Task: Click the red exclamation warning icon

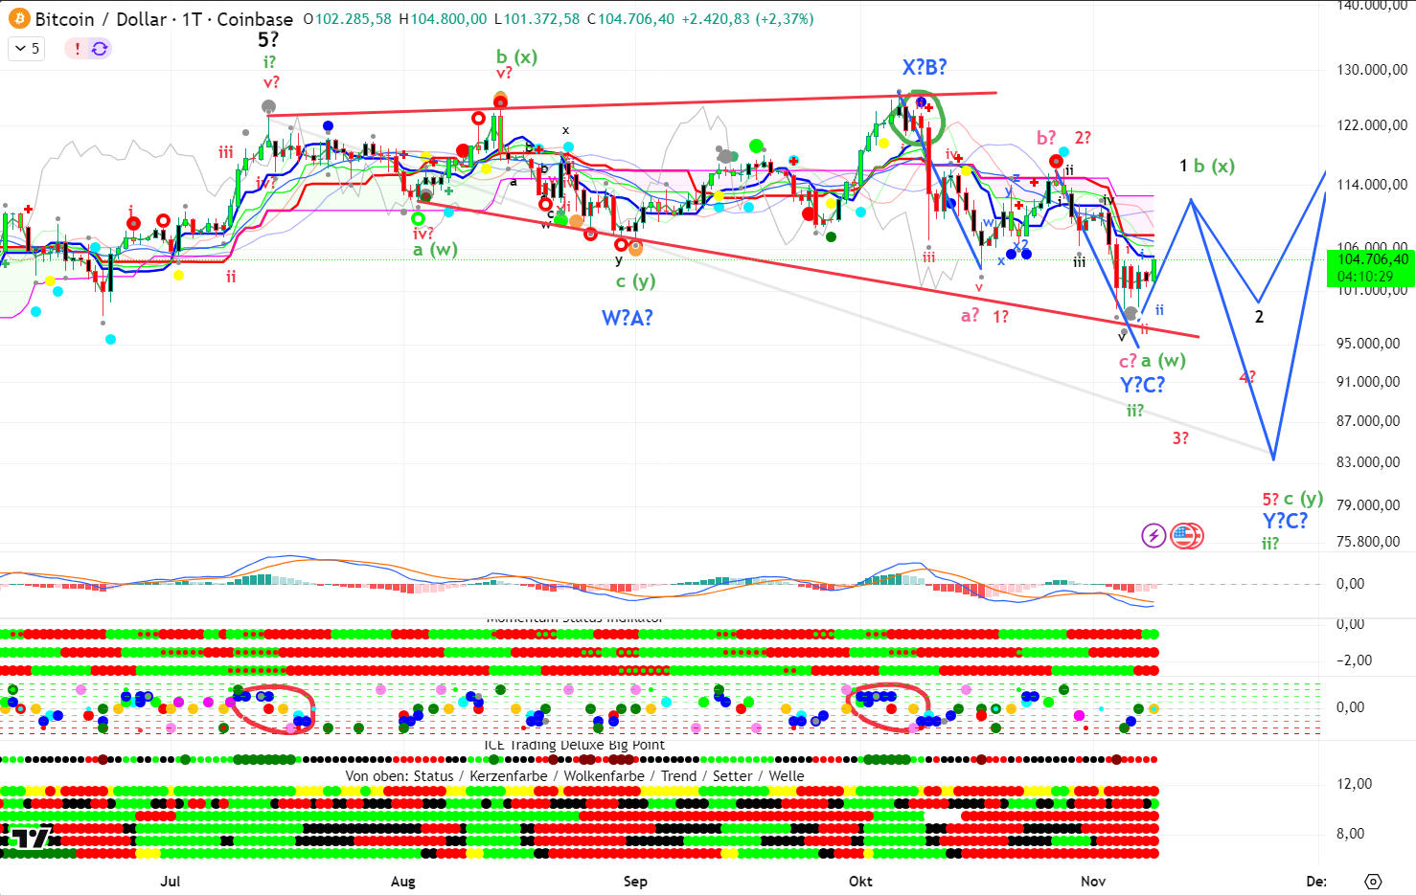Action: pyautogui.click(x=78, y=49)
